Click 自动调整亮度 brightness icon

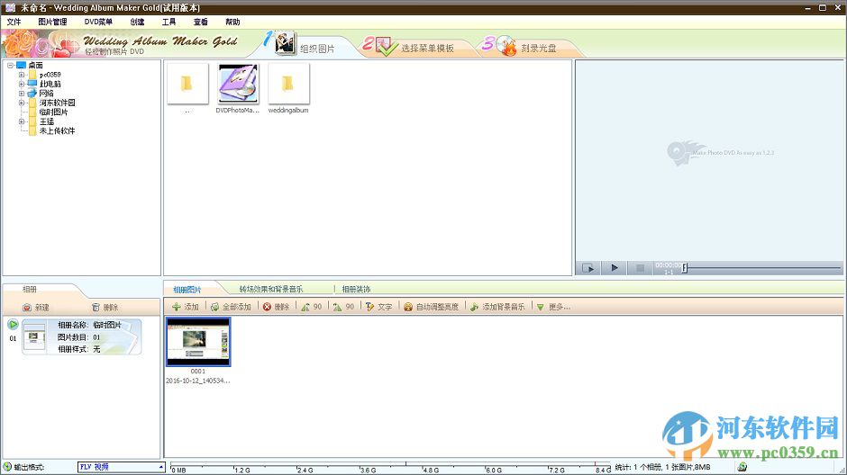tap(408, 307)
